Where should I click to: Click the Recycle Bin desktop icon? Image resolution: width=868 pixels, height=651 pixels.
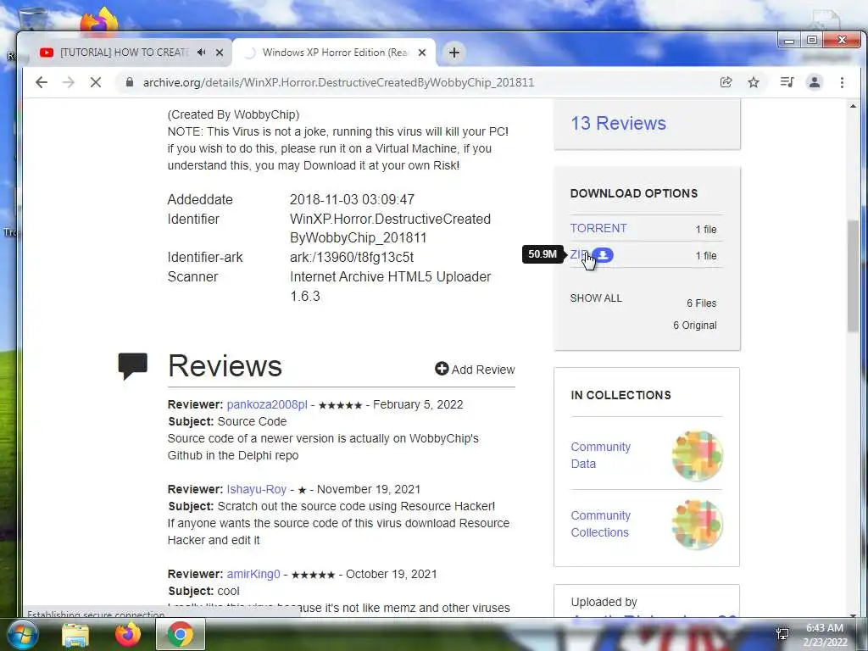click(x=32, y=19)
